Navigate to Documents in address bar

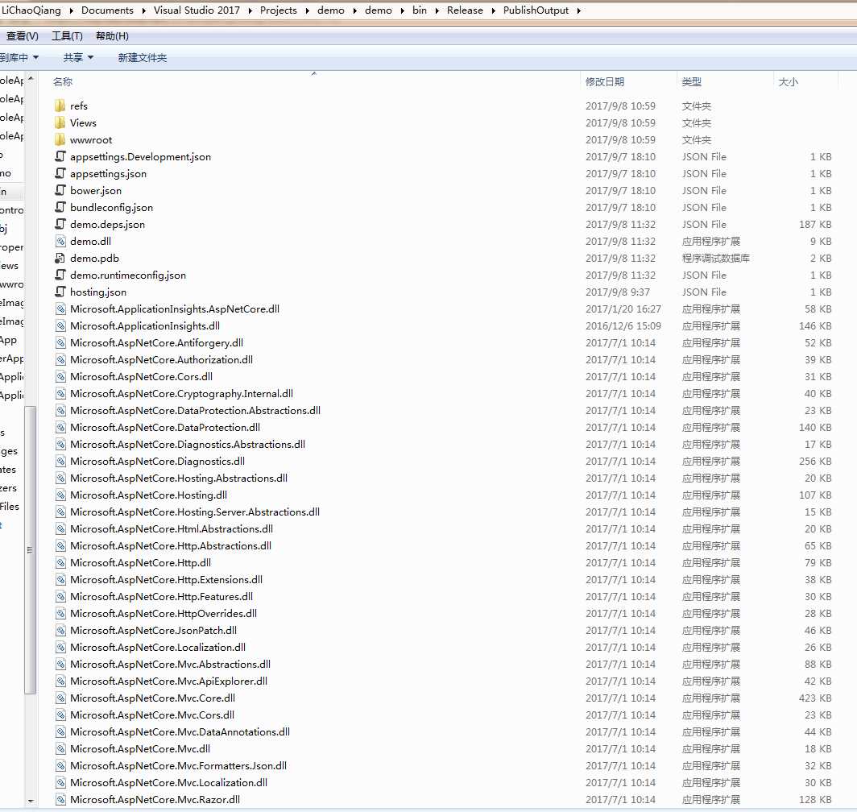(107, 10)
